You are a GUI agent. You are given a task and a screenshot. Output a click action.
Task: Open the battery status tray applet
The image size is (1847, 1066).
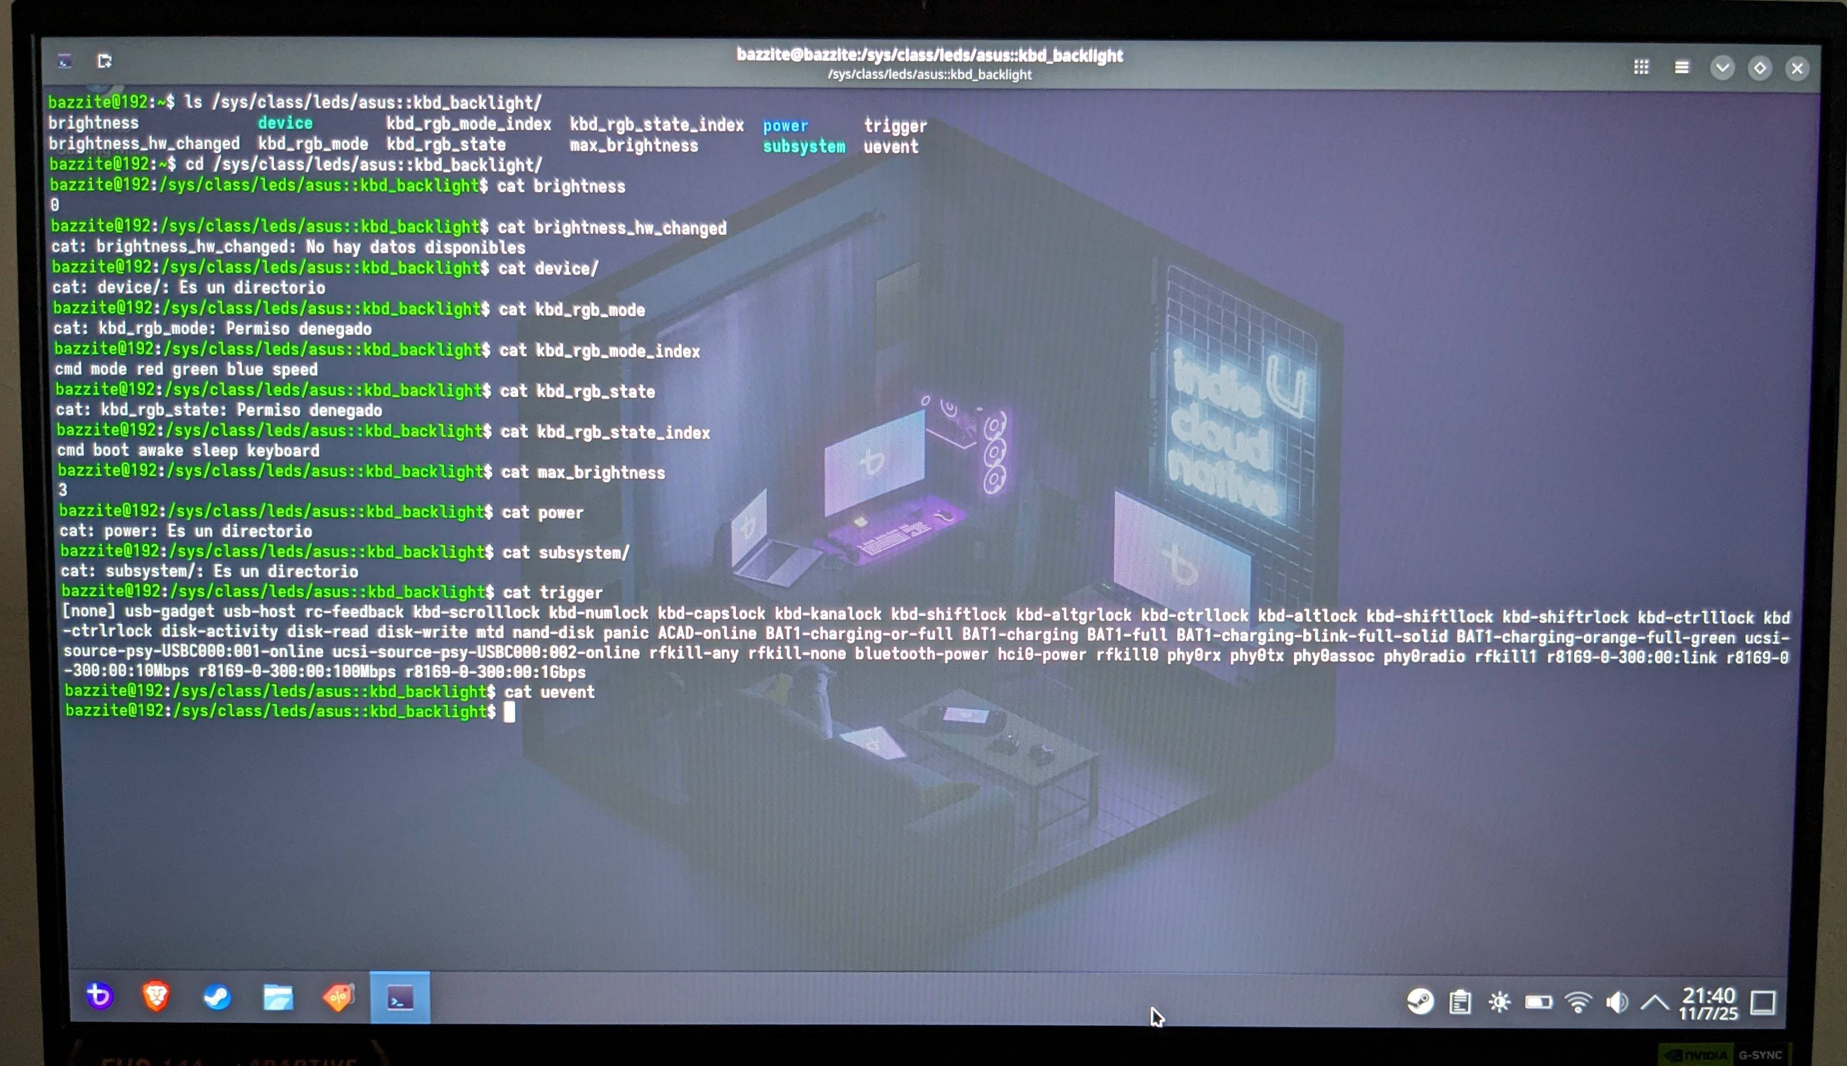point(1538,1001)
